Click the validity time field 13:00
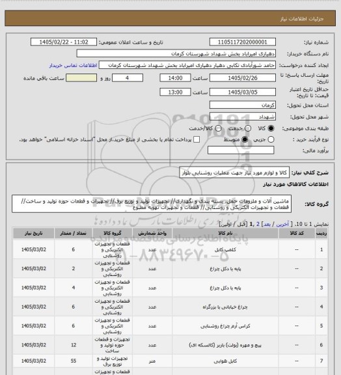Image resolution: width=341 pixels, height=375 pixels. (175, 92)
